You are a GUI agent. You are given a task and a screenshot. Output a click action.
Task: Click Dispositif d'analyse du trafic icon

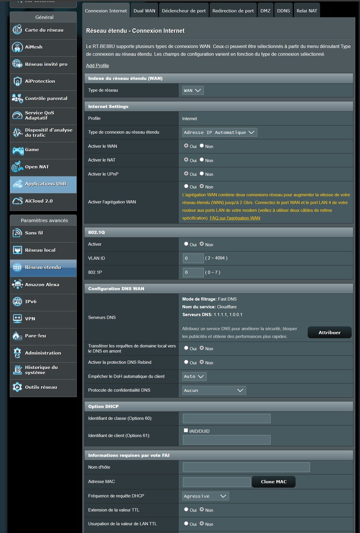pyautogui.click(x=17, y=132)
